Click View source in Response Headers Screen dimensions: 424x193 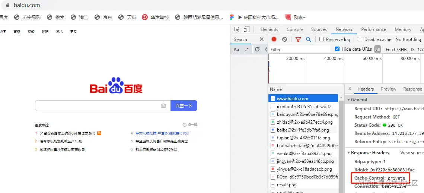point(412,153)
